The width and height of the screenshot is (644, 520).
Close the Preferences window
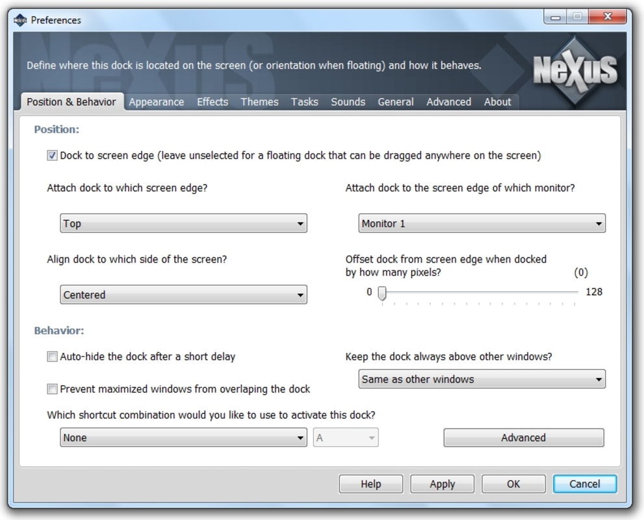608,17
